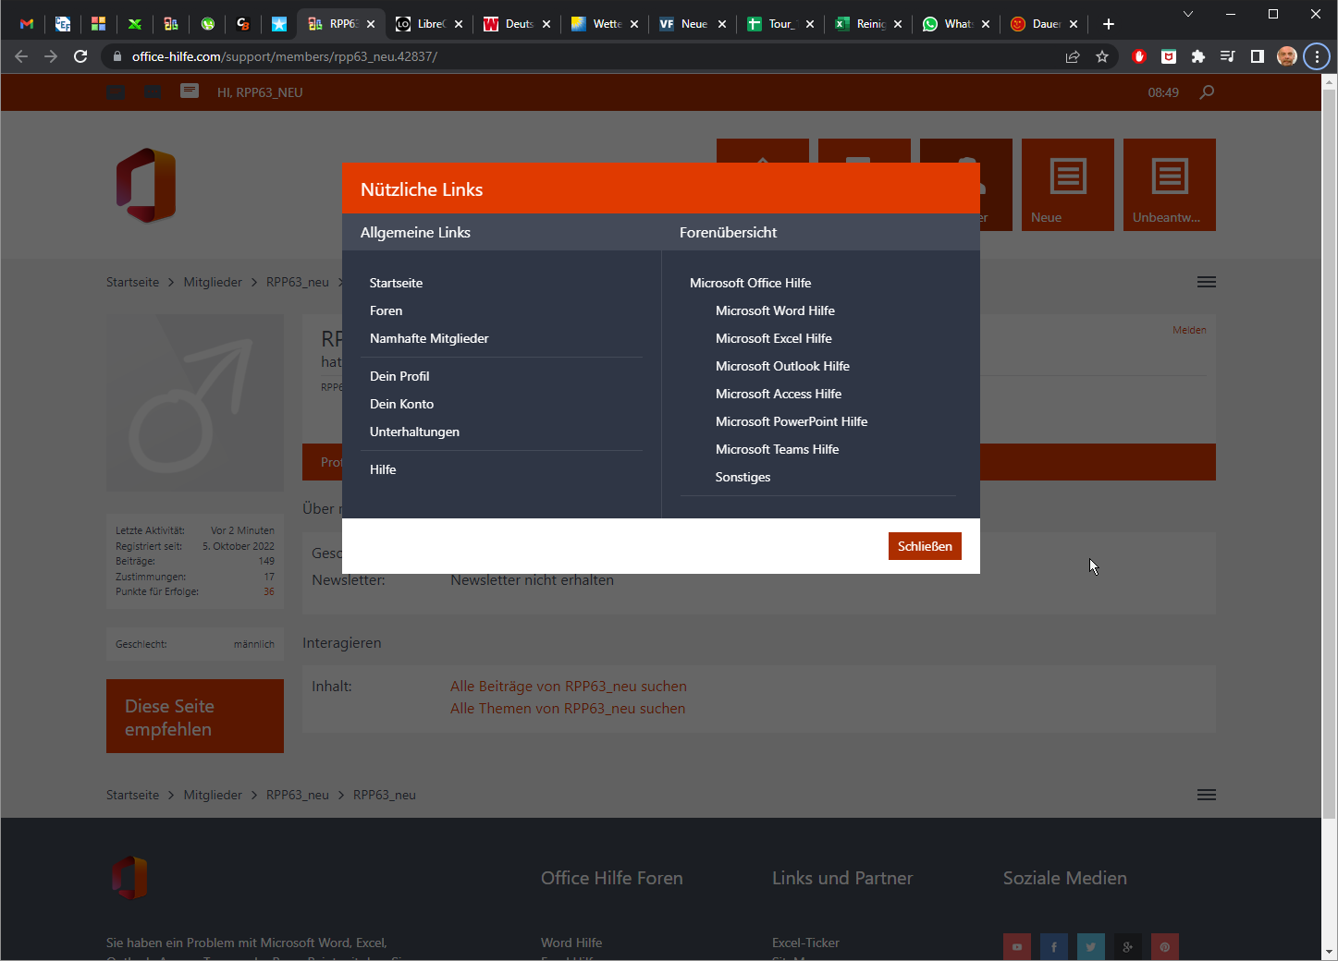Close the Nützliche Links dialog with Schließen

[925, 546]
